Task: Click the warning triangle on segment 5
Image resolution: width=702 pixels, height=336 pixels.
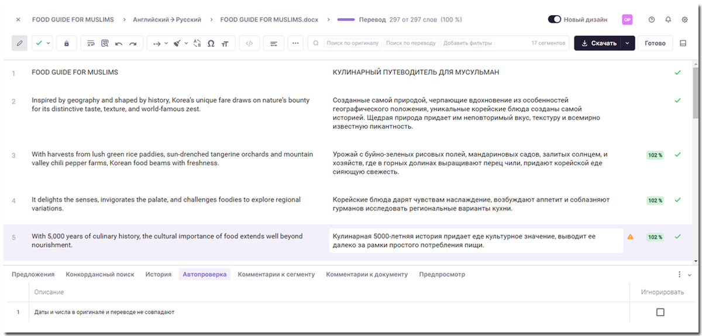Action: [630, 237]
